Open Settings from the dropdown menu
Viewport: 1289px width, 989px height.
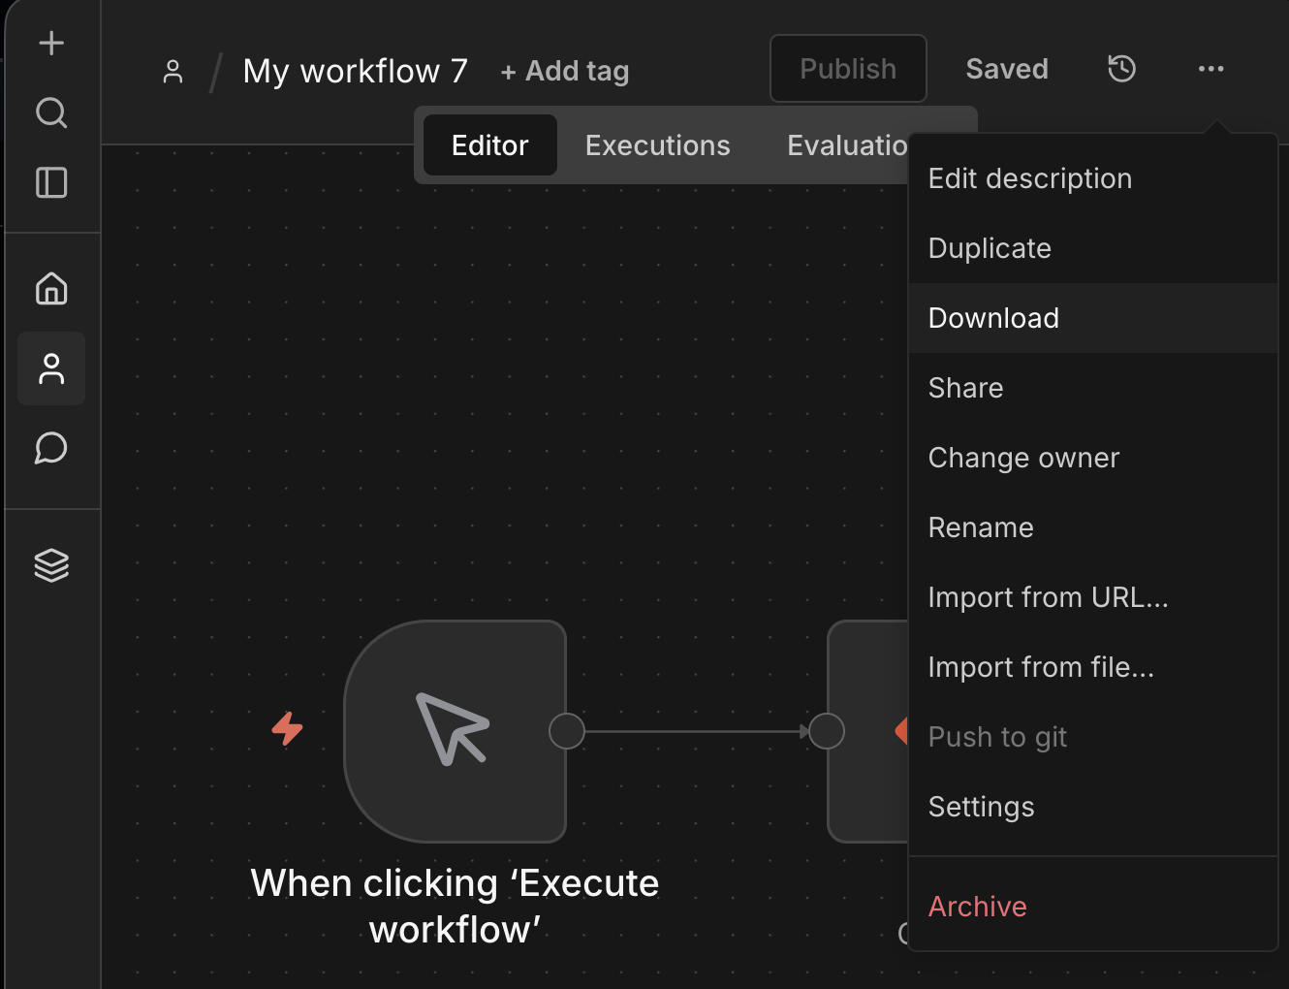(981, 807)
